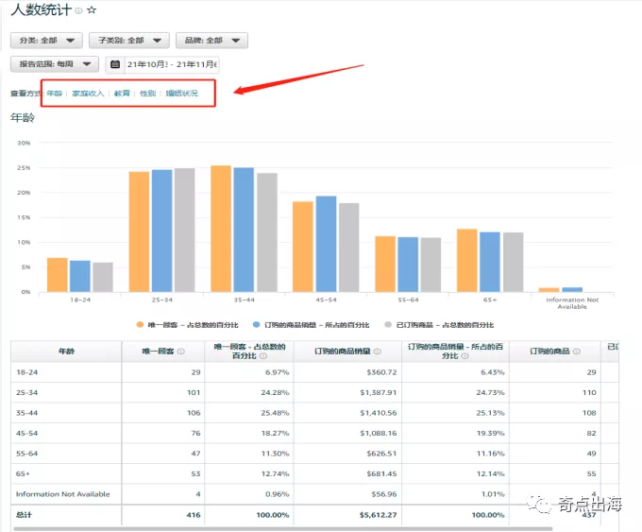Switch view to 家庭收入
This screenshot has width=642, height=532.
click(x=88, y=94)
